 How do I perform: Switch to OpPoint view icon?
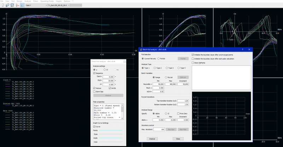(x=17, y=6)
